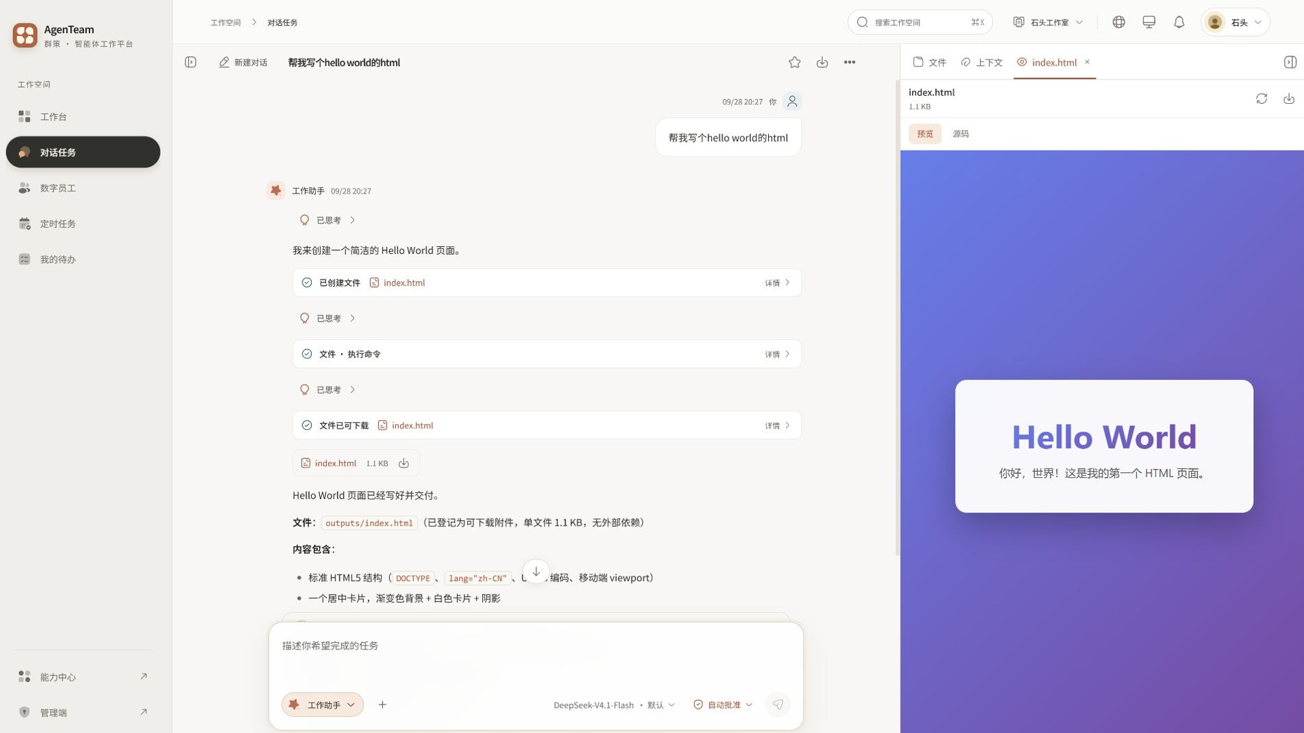
Task: Click the monitor display icon in top bar
Action: click(x=1149, y=22)
